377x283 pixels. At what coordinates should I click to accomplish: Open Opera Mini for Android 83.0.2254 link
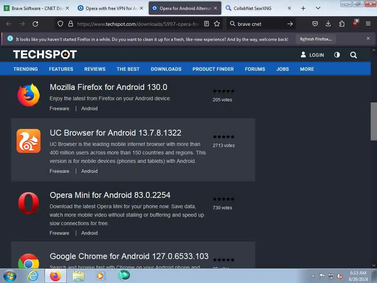pyautogui.click(x=110, y=195)
